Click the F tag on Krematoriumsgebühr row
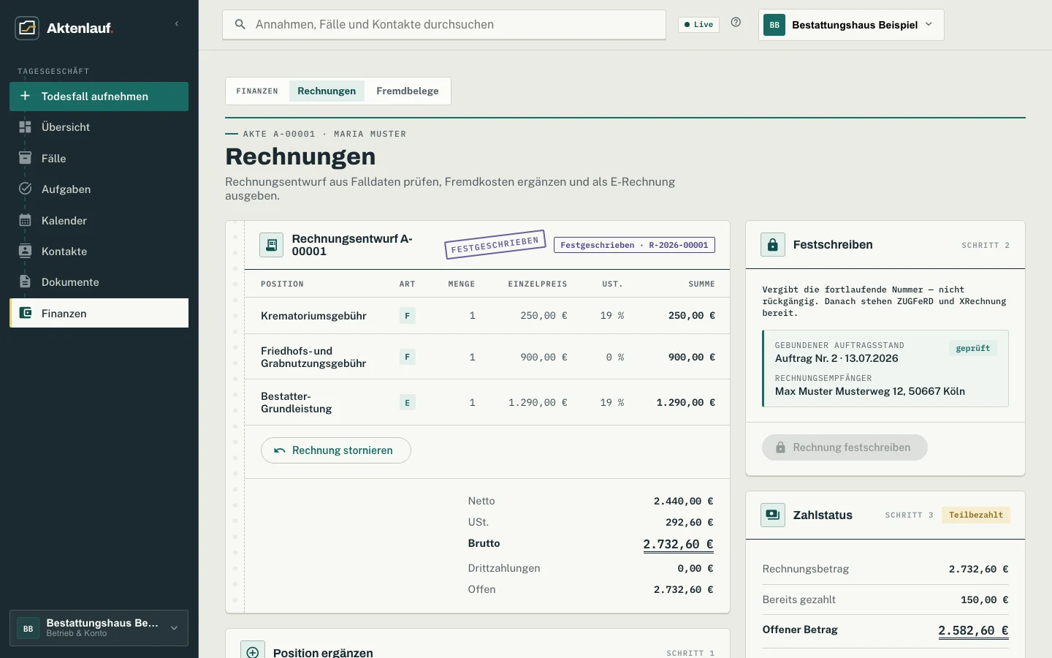The height and width of the screenshot is (658, 1052). (408, 316)
